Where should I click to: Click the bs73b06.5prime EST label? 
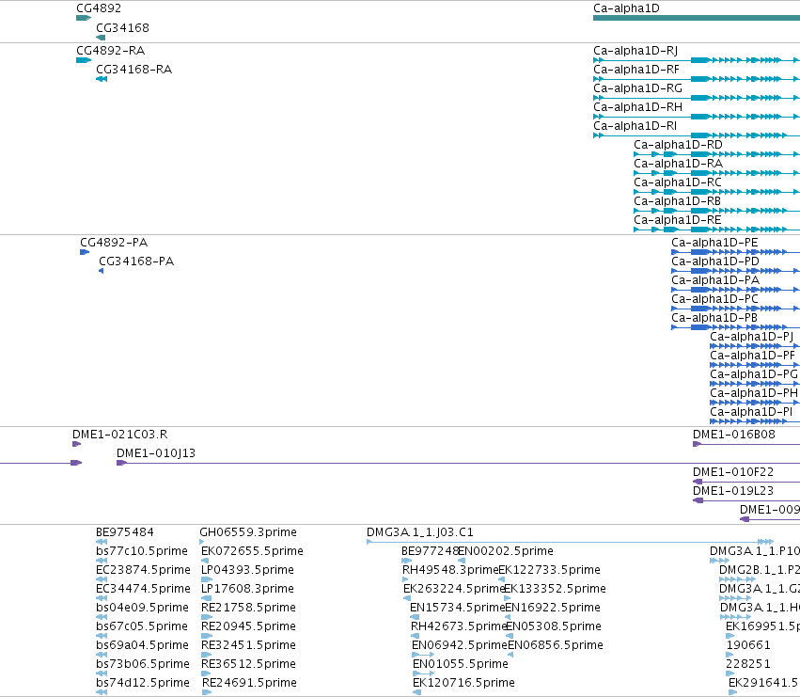[143, 664]
